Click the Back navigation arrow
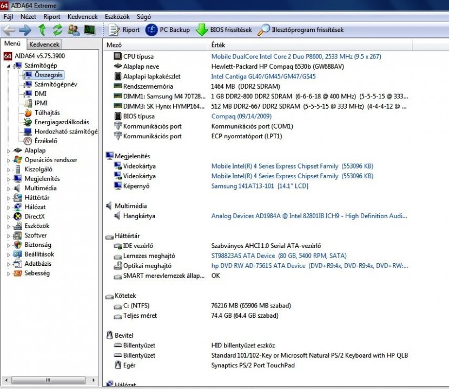The width and height of the screenshot is (449, 389). [9, 30]
